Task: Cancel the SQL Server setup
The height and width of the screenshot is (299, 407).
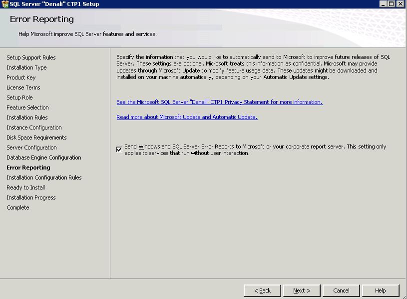Action: coord(341,290)
